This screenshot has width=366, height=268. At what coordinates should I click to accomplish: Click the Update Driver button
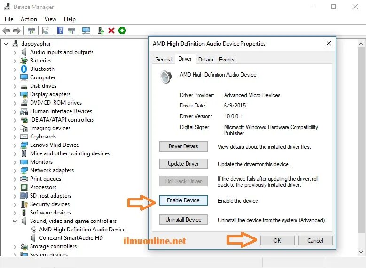[183, 164]
